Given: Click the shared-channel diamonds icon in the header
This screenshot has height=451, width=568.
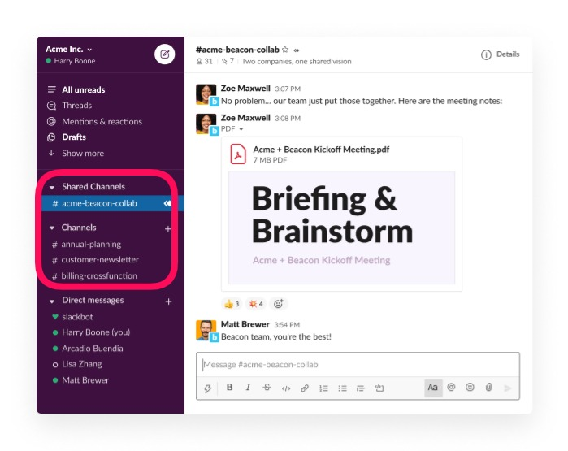Looking at the screenshot, I should (x=297, y=50).
